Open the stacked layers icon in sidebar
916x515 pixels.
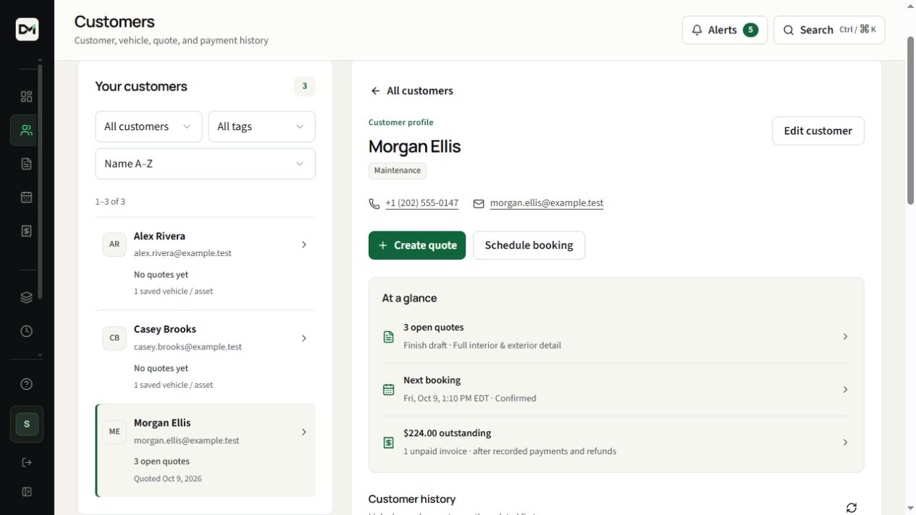pos(27,297)
